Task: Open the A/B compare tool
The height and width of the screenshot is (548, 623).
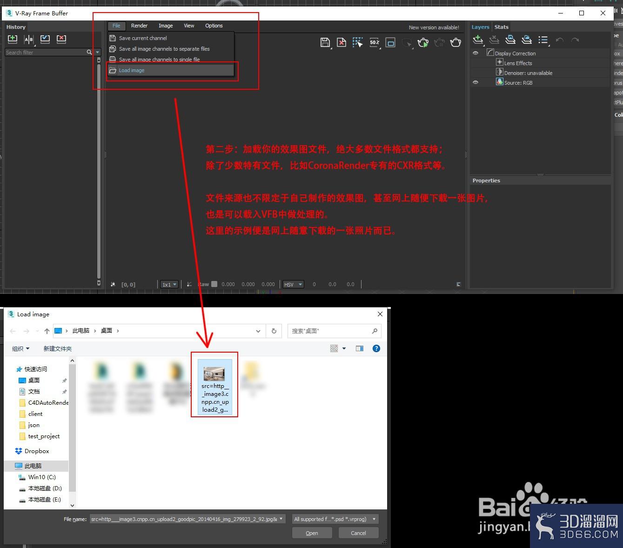Action: [29, 39]
